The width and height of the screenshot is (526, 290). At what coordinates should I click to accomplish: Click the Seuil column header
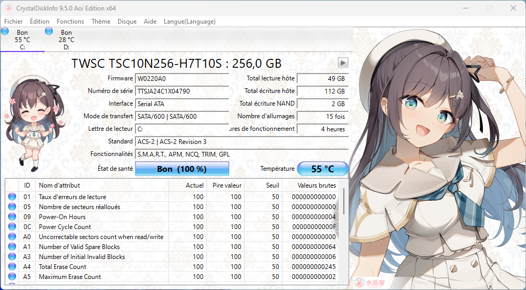[263, 185]
